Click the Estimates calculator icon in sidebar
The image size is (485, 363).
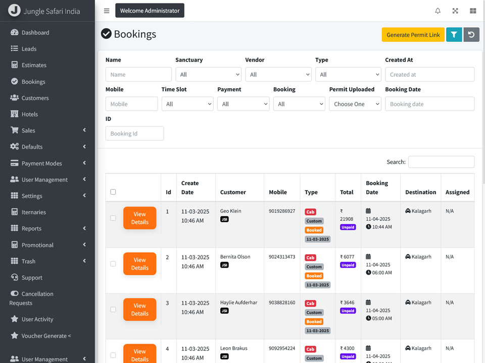pyautogui.click(x=15, y=65)
